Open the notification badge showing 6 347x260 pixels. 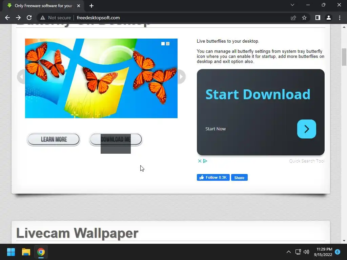coord(338,252)
